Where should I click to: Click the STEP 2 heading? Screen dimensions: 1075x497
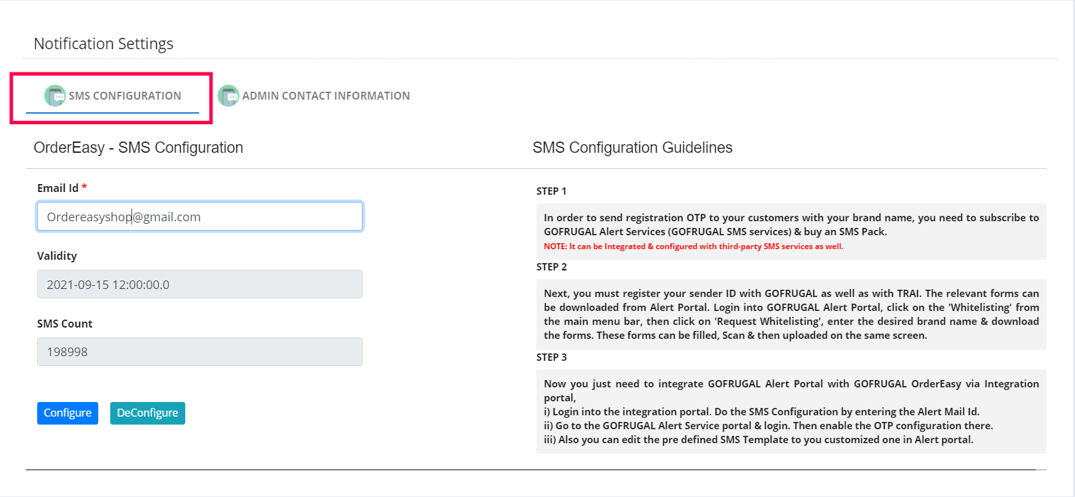click(x=551, y=267)
